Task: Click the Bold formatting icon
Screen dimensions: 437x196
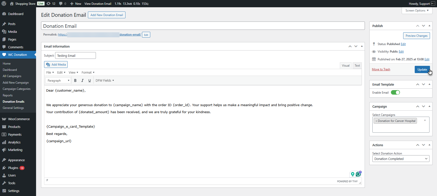Action: click(x=75, y=81)
